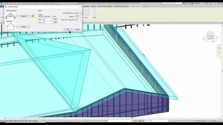This screenshot has height=125, width=223.
Task: Click the Ceilings button
Action: (23, 27)
